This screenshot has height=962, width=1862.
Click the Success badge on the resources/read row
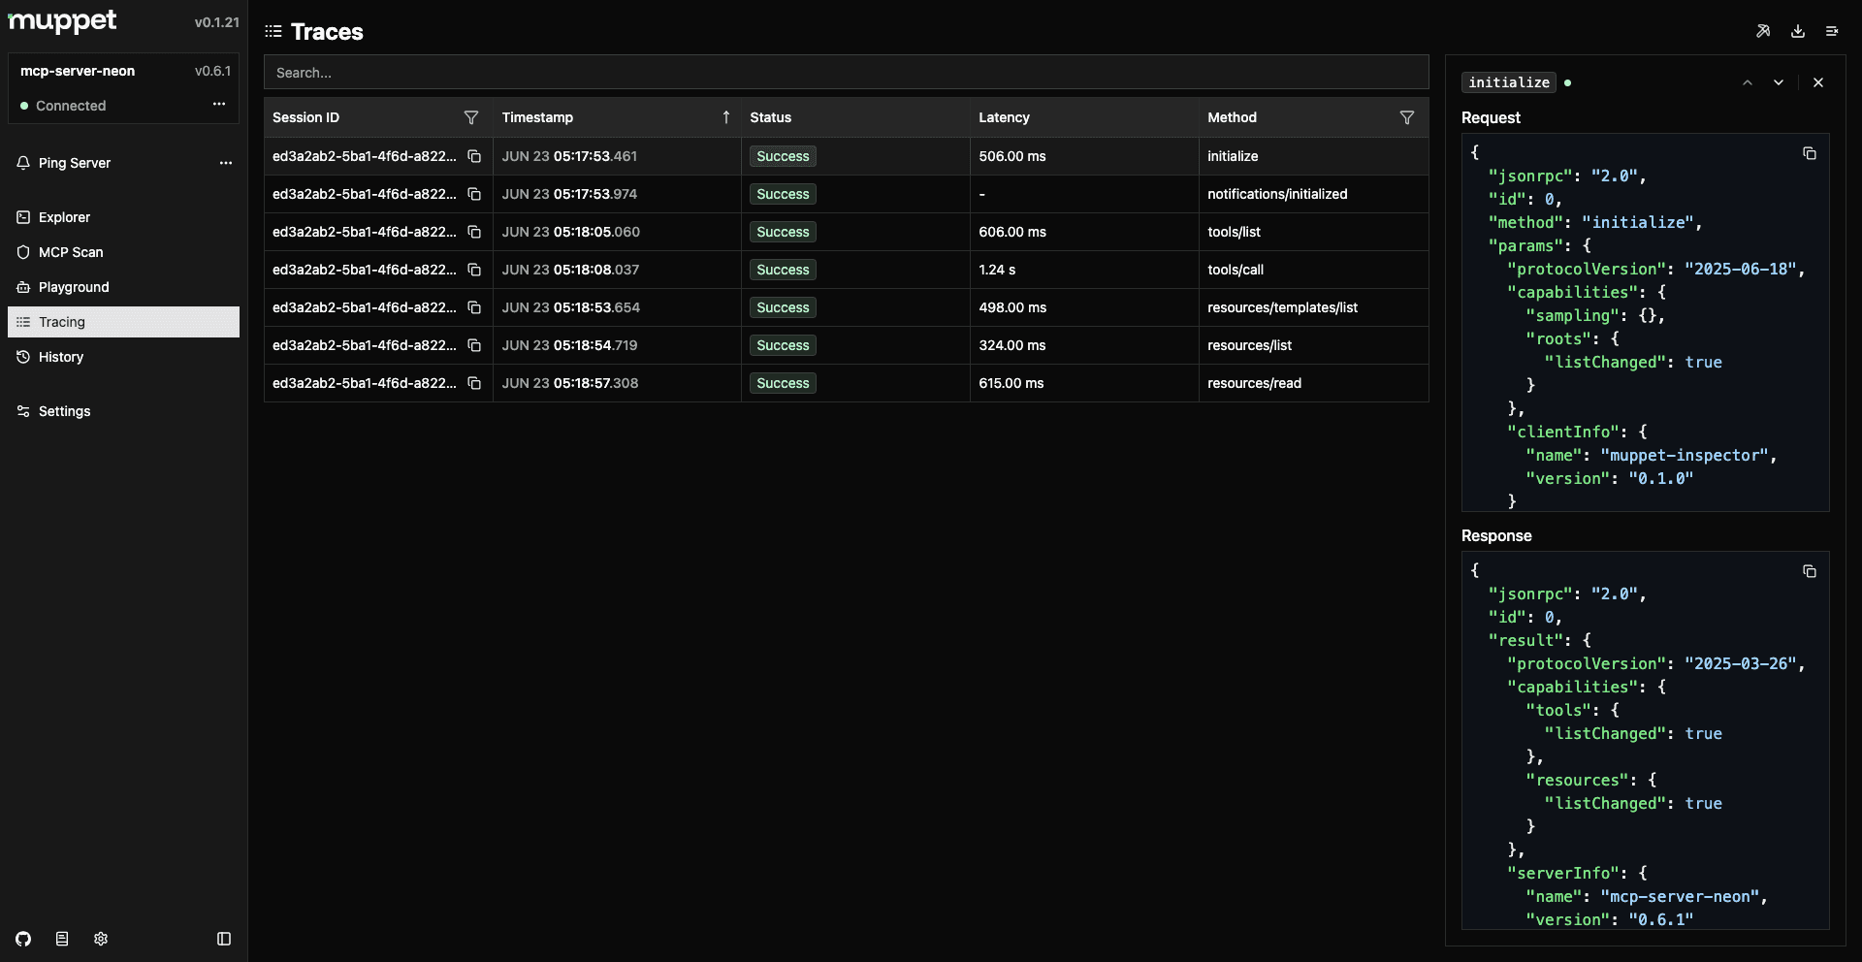click(782, 383)
